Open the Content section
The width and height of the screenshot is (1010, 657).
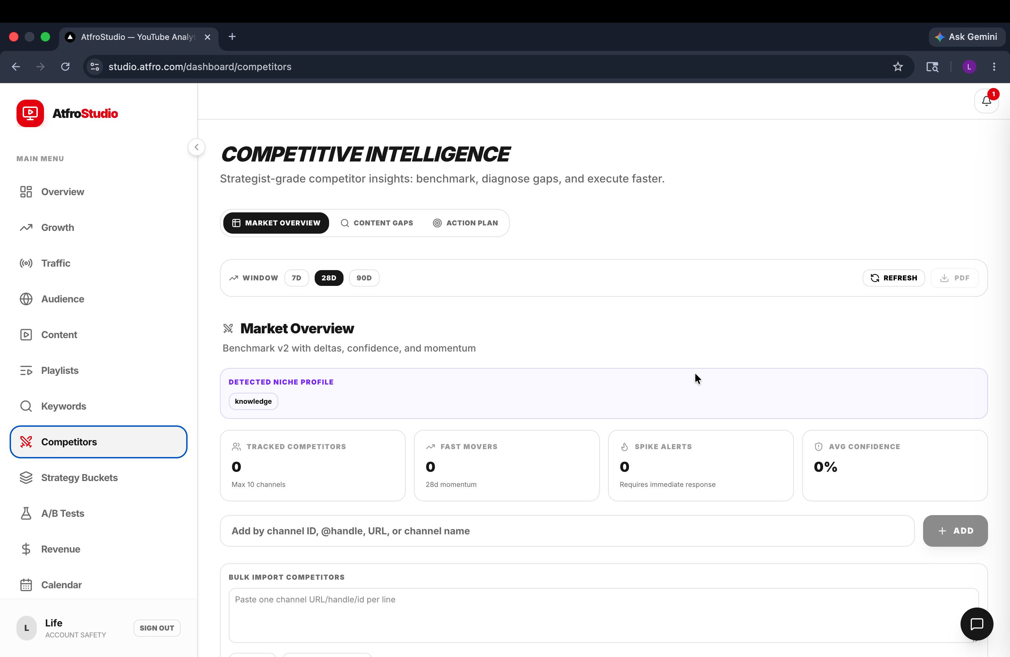point(99,334)
